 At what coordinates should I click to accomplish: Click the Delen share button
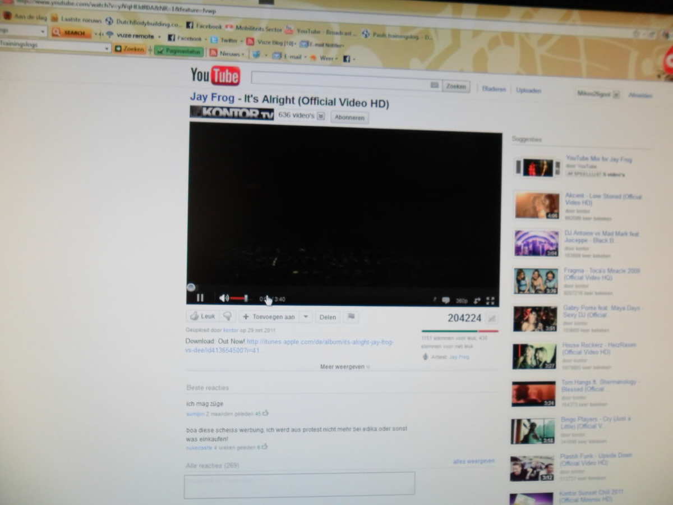328,317
